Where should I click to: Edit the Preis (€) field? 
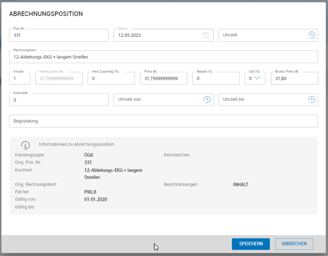(x=163, y=78)
